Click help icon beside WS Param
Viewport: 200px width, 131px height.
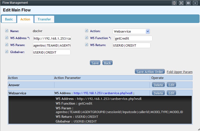(x=7, y=45)
